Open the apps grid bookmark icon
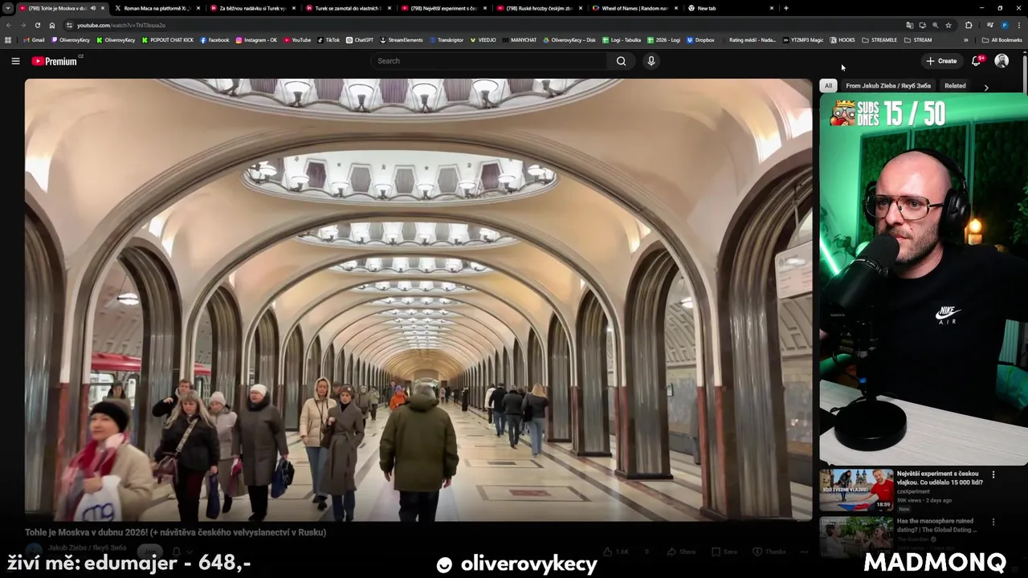 [8, 39]
